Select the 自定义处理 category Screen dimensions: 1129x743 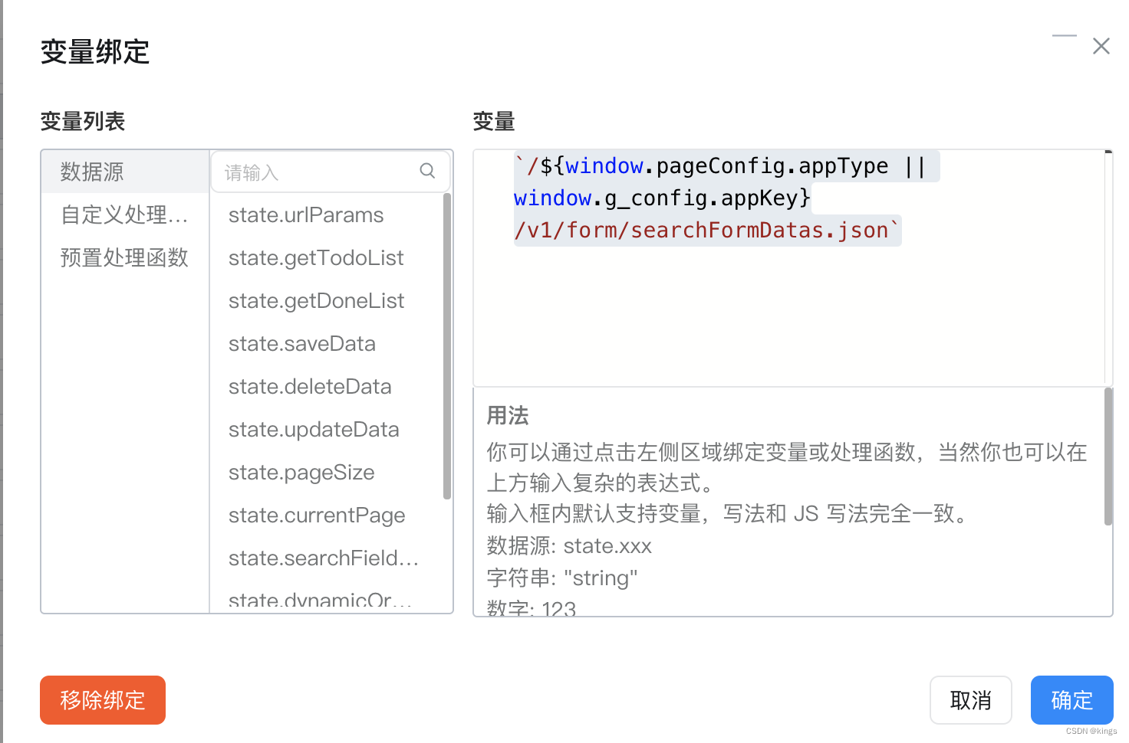(x=124, y=214)
